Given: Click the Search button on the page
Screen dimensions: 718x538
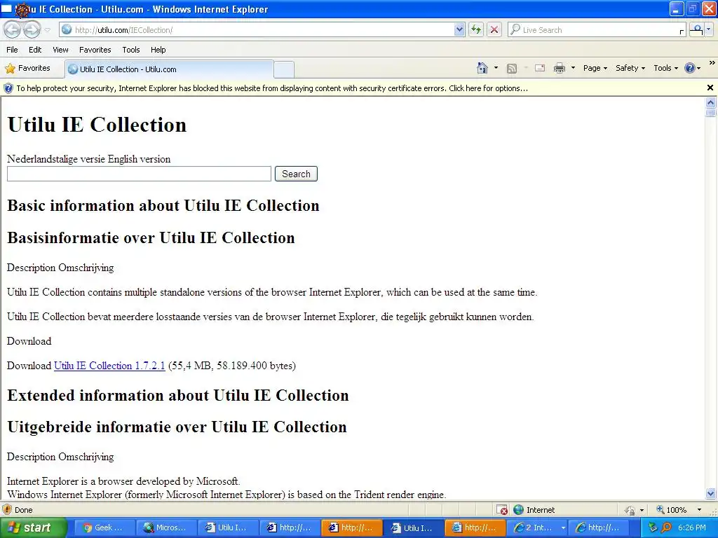Looking at the screenshot, I should pyautogui.click(x=297, y=174).
